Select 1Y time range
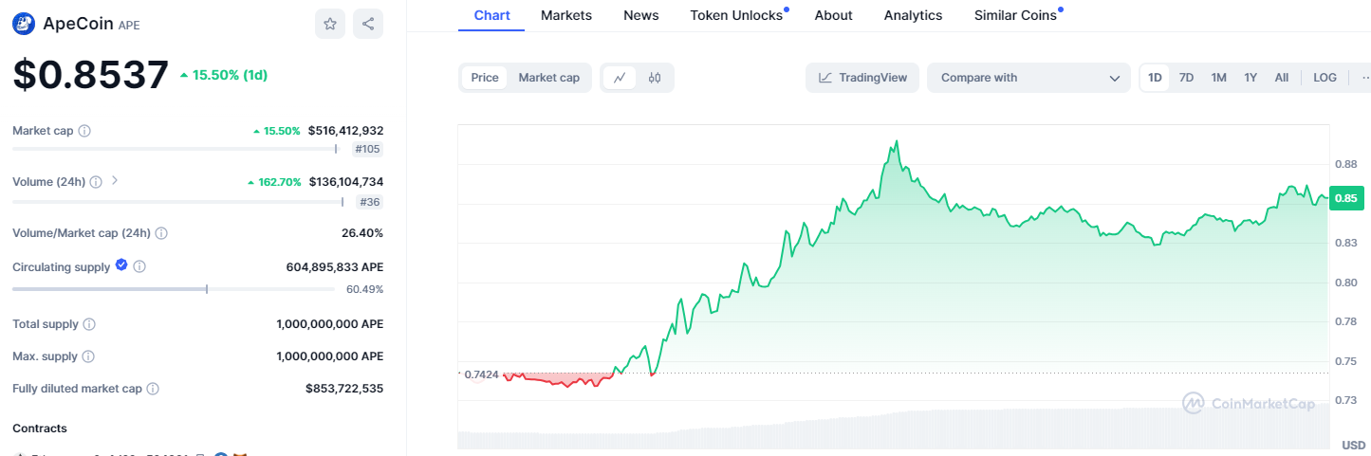Screen dimensions: 1371x456 coord(1251,78)
